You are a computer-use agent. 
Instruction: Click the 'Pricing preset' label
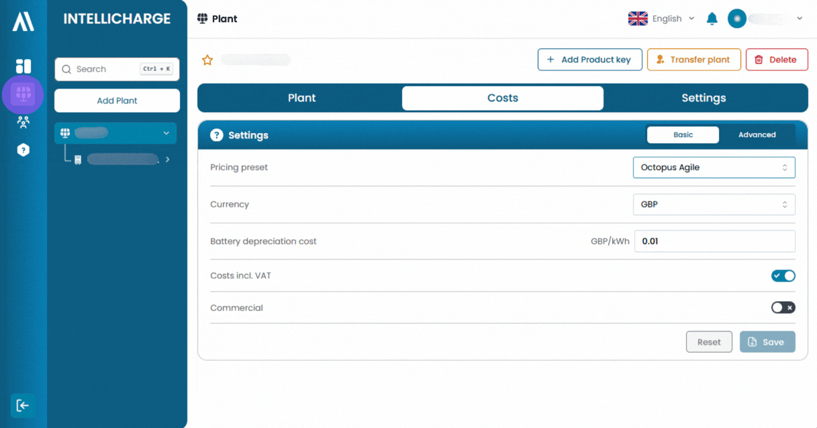pos(239,167)
